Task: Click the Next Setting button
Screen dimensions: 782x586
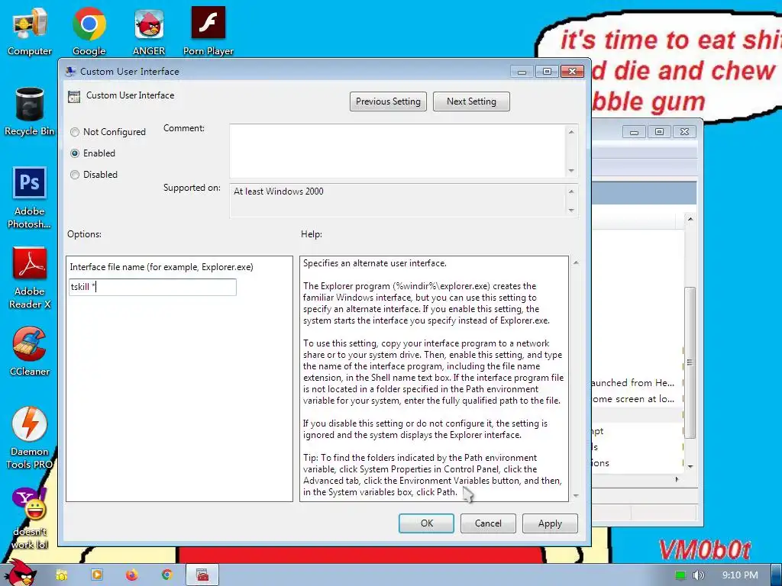Action: (471, 101)
